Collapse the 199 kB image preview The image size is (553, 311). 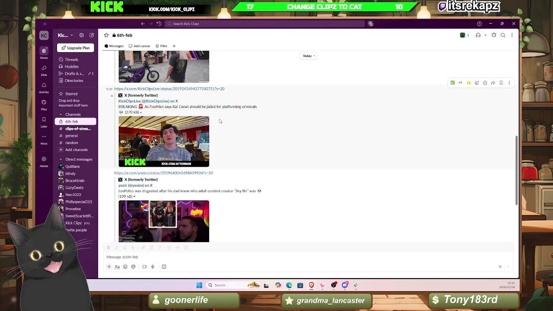pyautogui.click(x=134, y=197)
